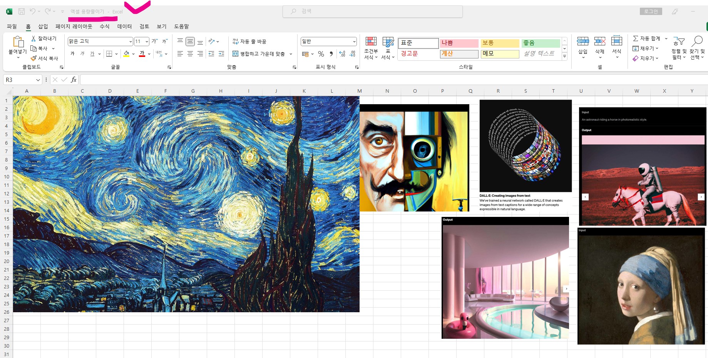Image resolution: width=708 pixels, height=358 pixels.
Task: Open the font name dropdown (맑은 고딕)
Action: point(131,42)
